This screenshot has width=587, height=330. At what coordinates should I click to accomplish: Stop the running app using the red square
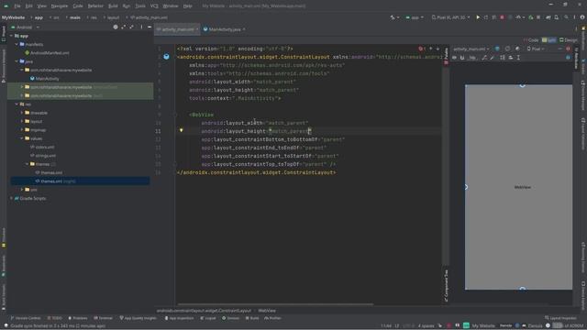coord(502,17)
